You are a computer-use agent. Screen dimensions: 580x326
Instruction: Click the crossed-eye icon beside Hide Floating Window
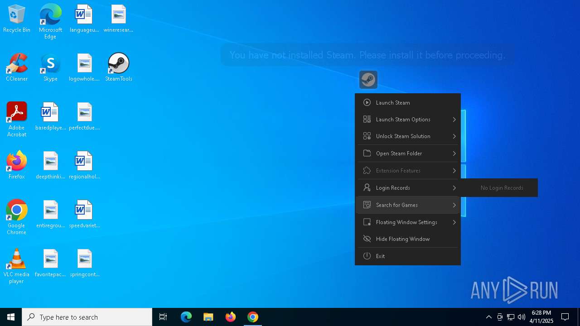367,239
